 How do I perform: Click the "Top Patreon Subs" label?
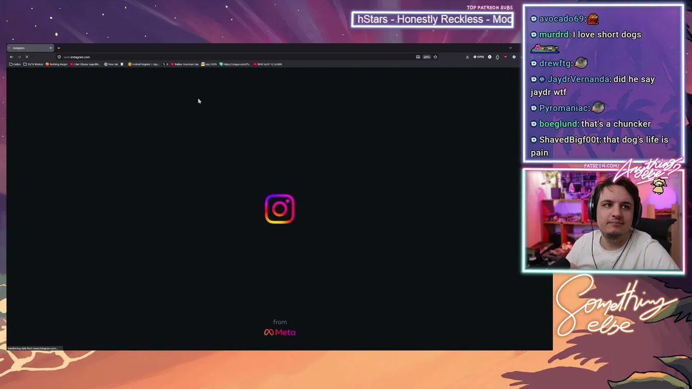[489, 8]
